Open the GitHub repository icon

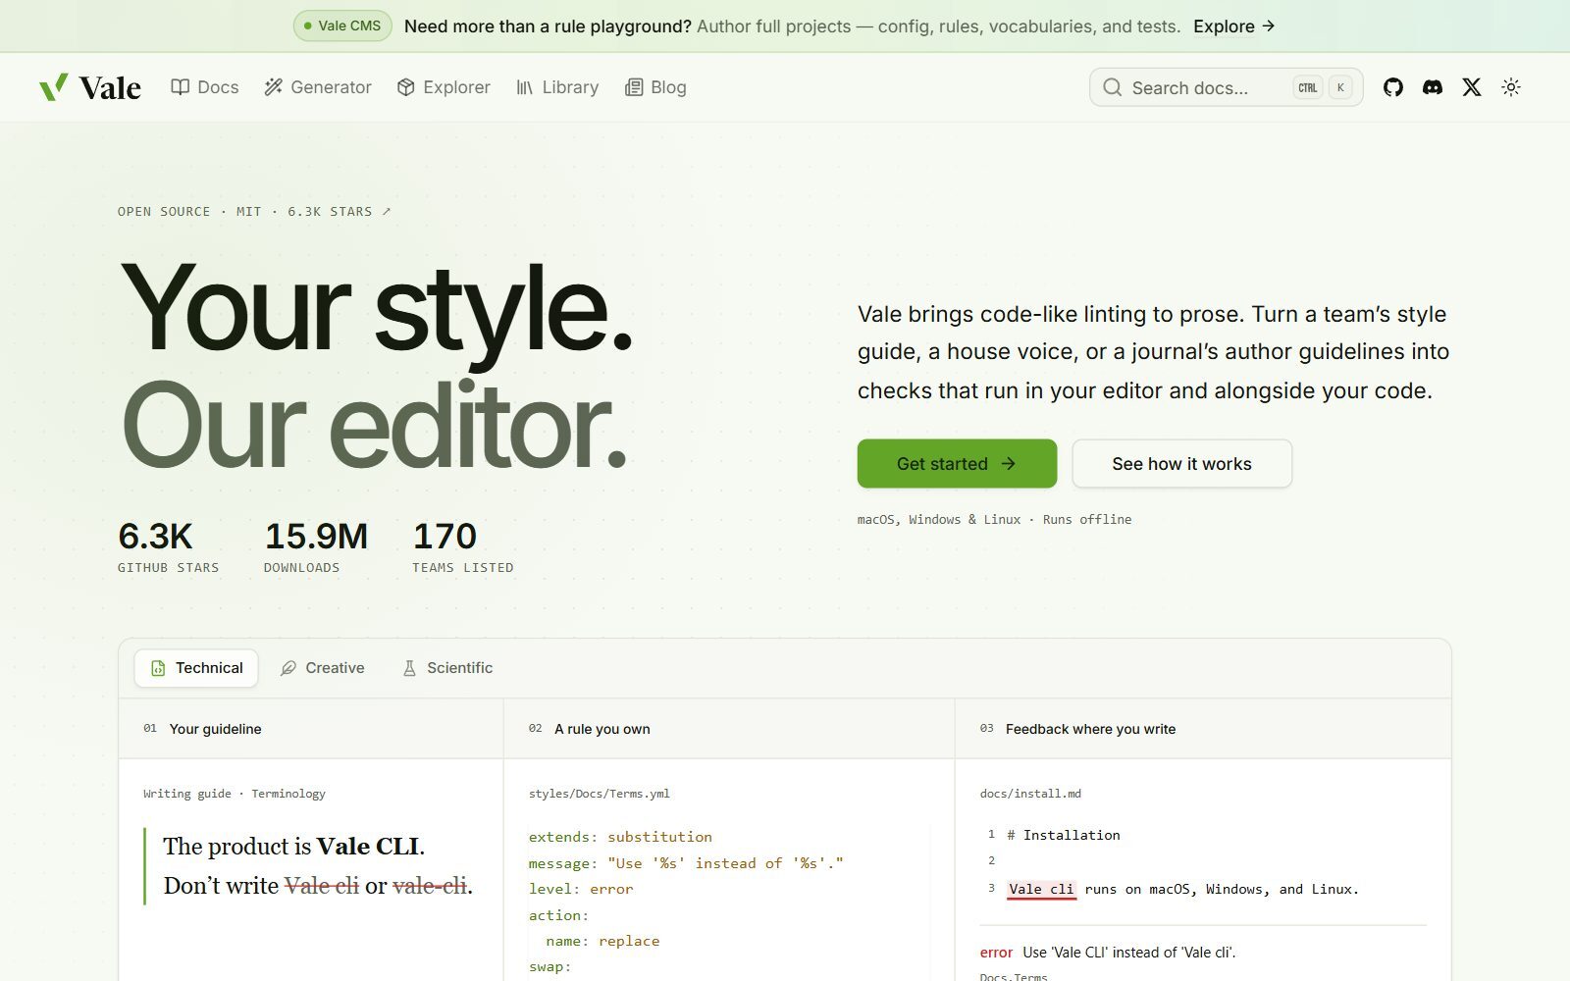pyautogui.click(x=1393, y=87)
